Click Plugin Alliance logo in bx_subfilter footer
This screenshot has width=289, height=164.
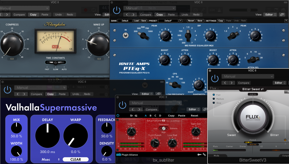click(127, 155)
